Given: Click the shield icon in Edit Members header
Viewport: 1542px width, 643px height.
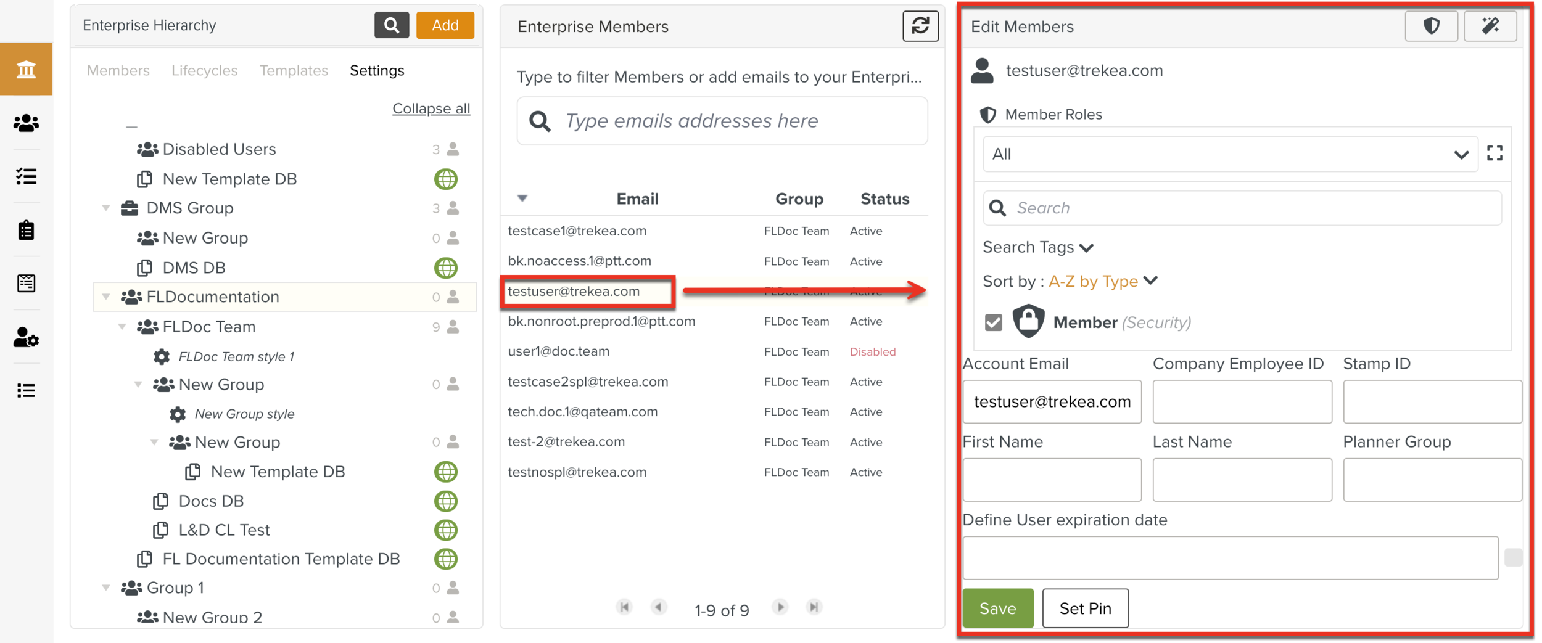Looking at the screenshot, I should [x=1432, y=26].
